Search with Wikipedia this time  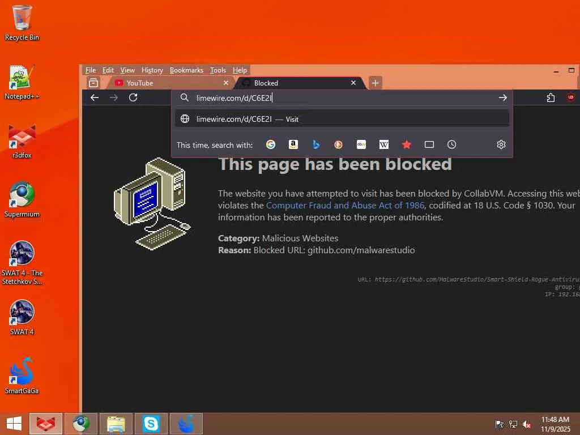click(383, 144)
